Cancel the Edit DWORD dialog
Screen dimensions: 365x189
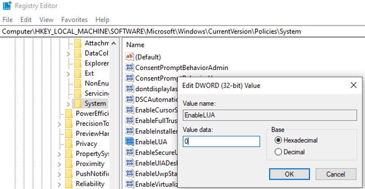(335, 174)
